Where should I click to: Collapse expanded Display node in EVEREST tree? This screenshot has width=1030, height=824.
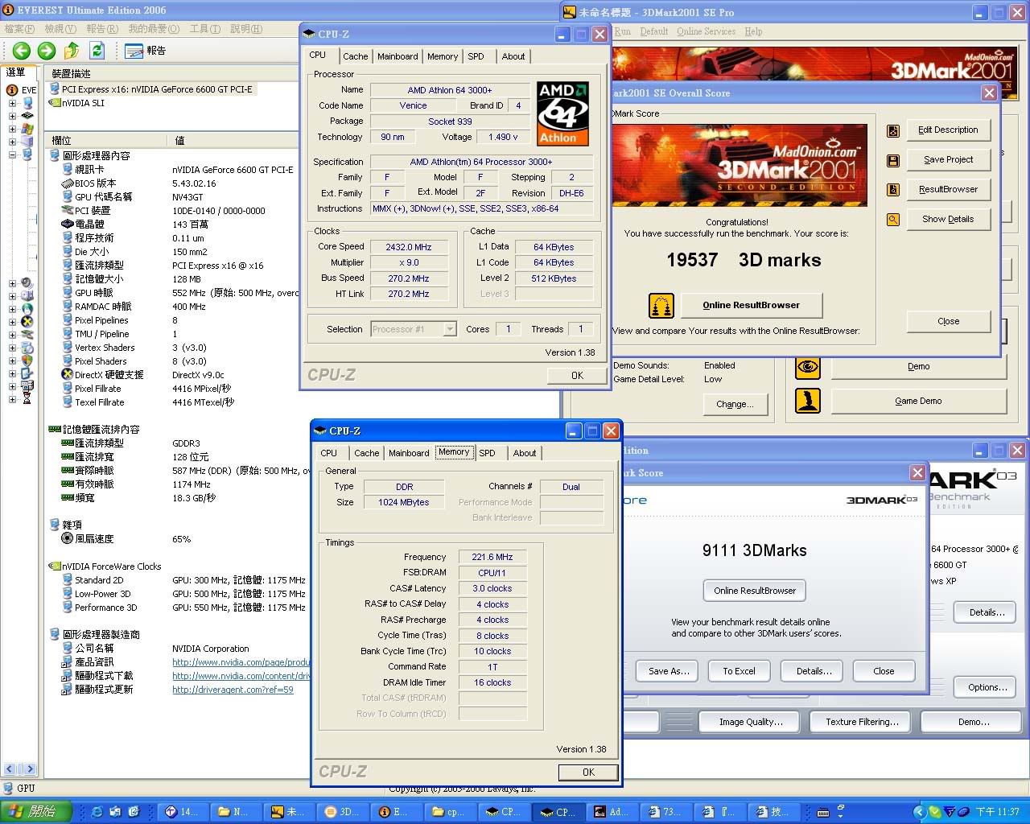pyautogui.click(x=12, y=154)
